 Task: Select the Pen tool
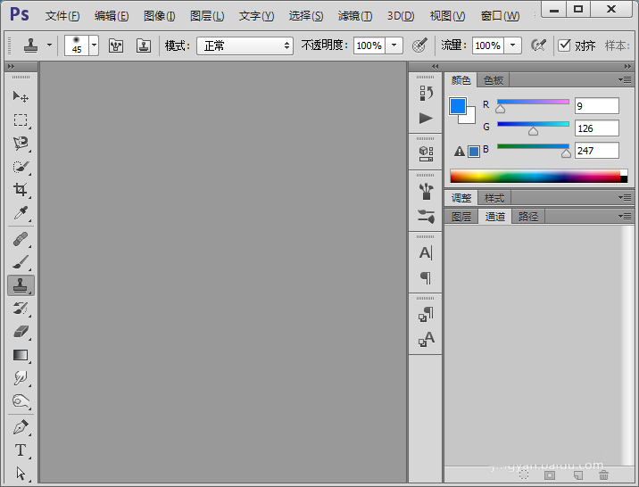(21, 427)
